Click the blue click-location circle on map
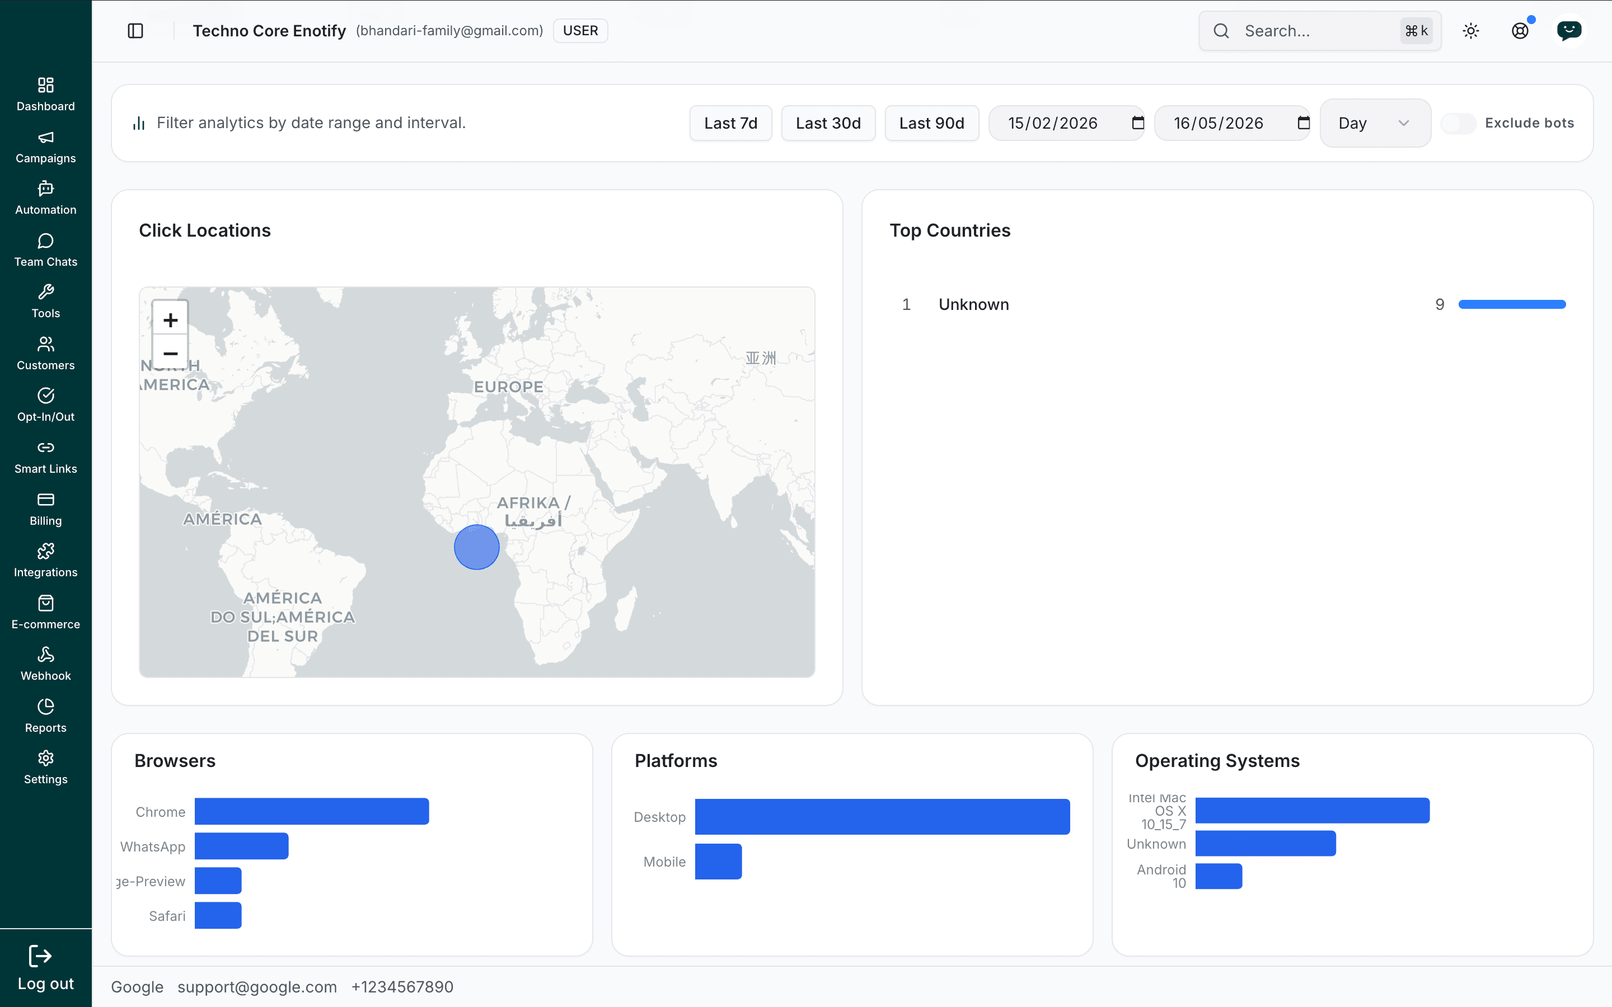Screen dimensions: 1612x1007 coord(476,547)
